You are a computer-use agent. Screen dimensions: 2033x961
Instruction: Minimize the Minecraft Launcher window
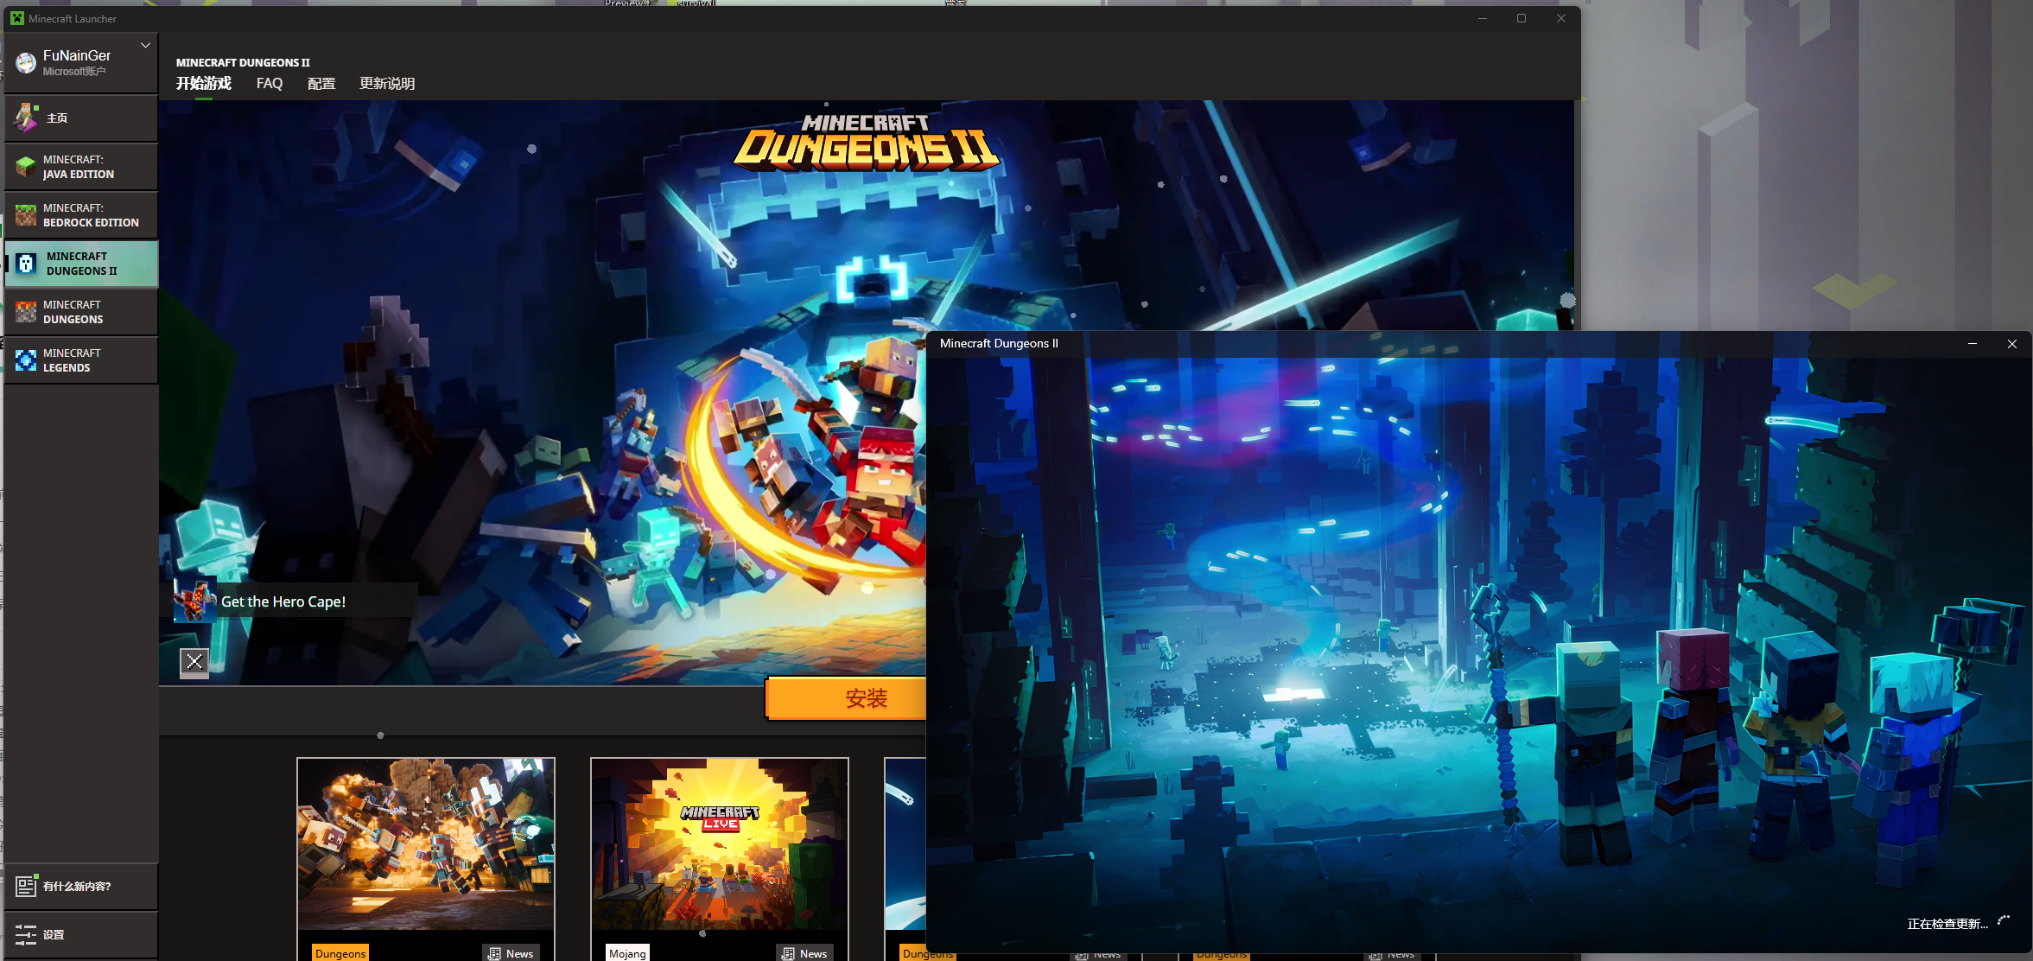[x=1483, y=18]
